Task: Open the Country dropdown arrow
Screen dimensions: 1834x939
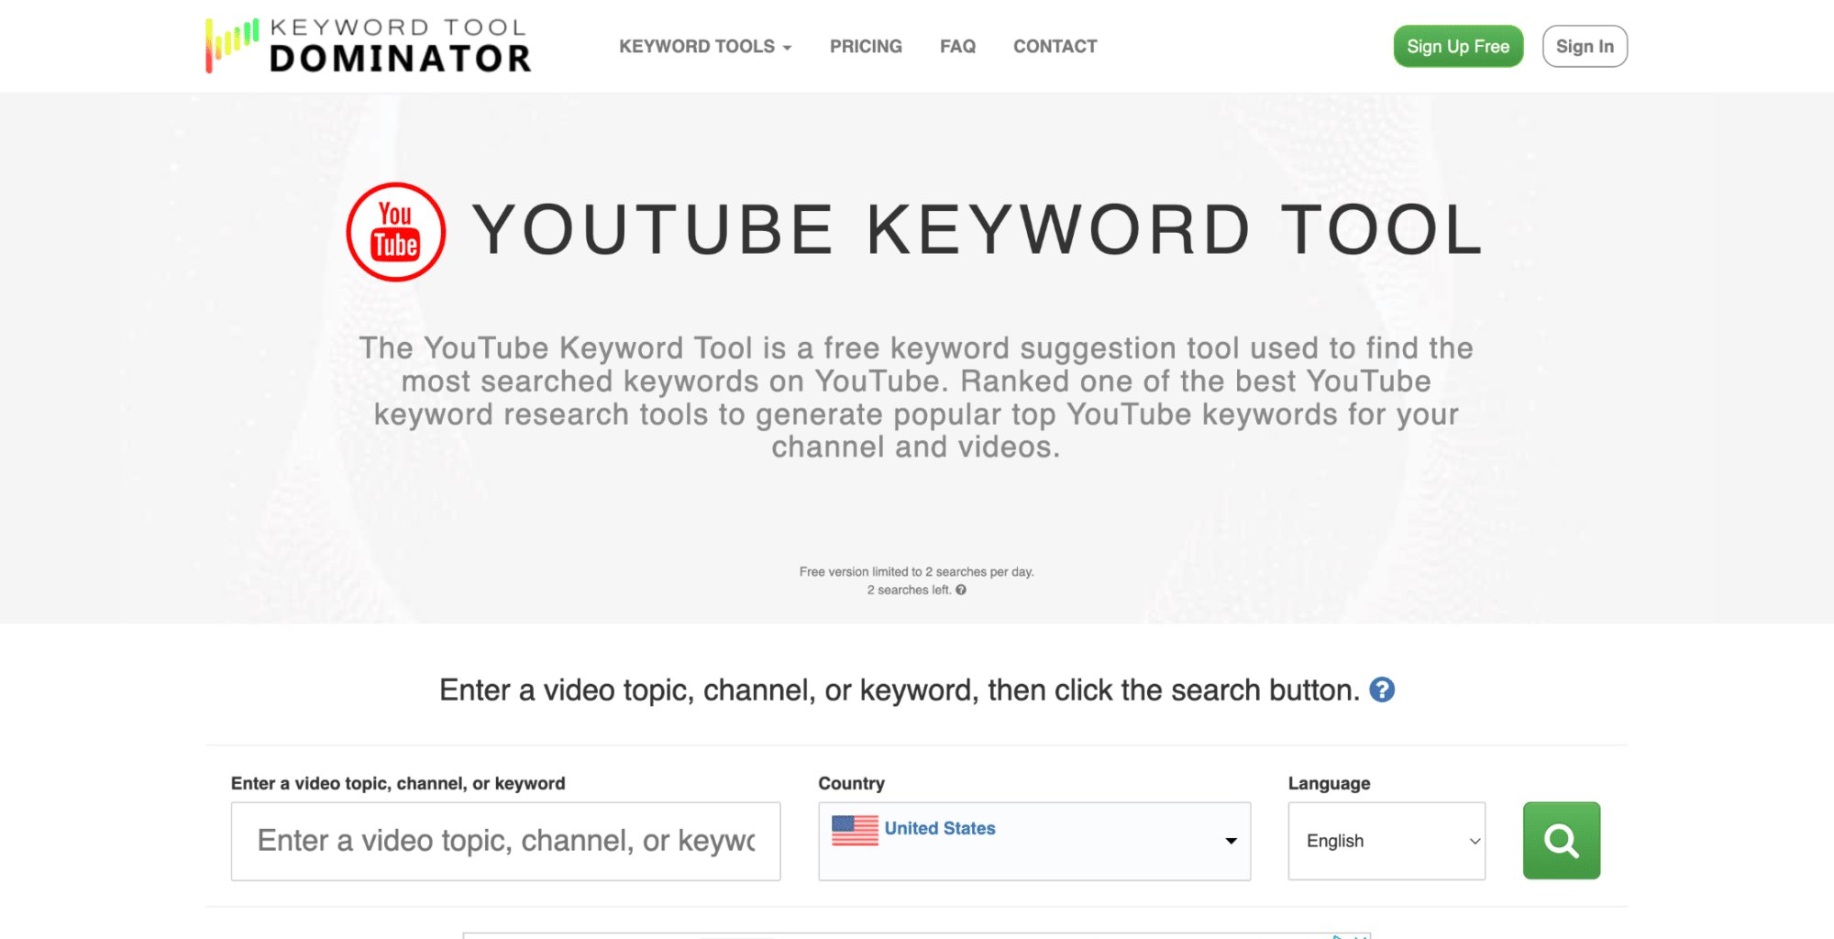Action: pos(1231,841)
